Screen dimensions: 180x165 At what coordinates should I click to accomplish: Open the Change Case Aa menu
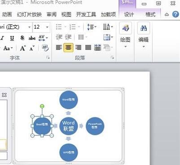8,48
